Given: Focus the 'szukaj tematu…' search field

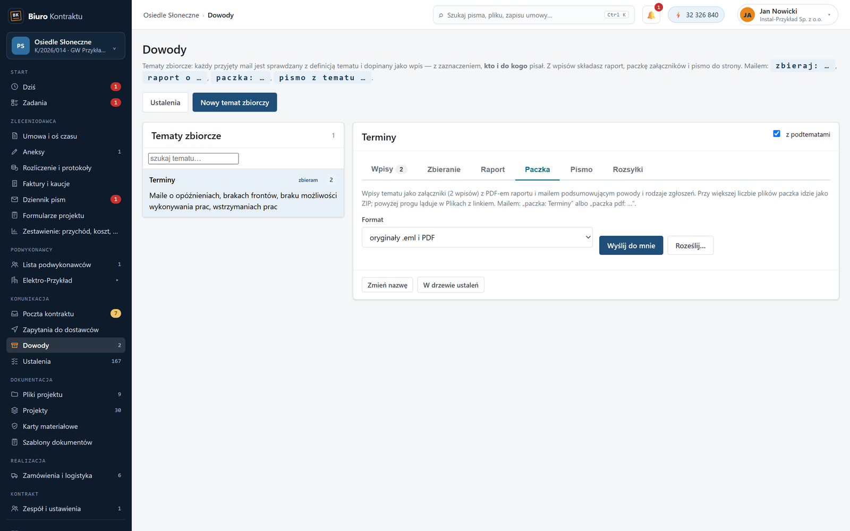Looking at the screenshot, I should click(193, 158).
